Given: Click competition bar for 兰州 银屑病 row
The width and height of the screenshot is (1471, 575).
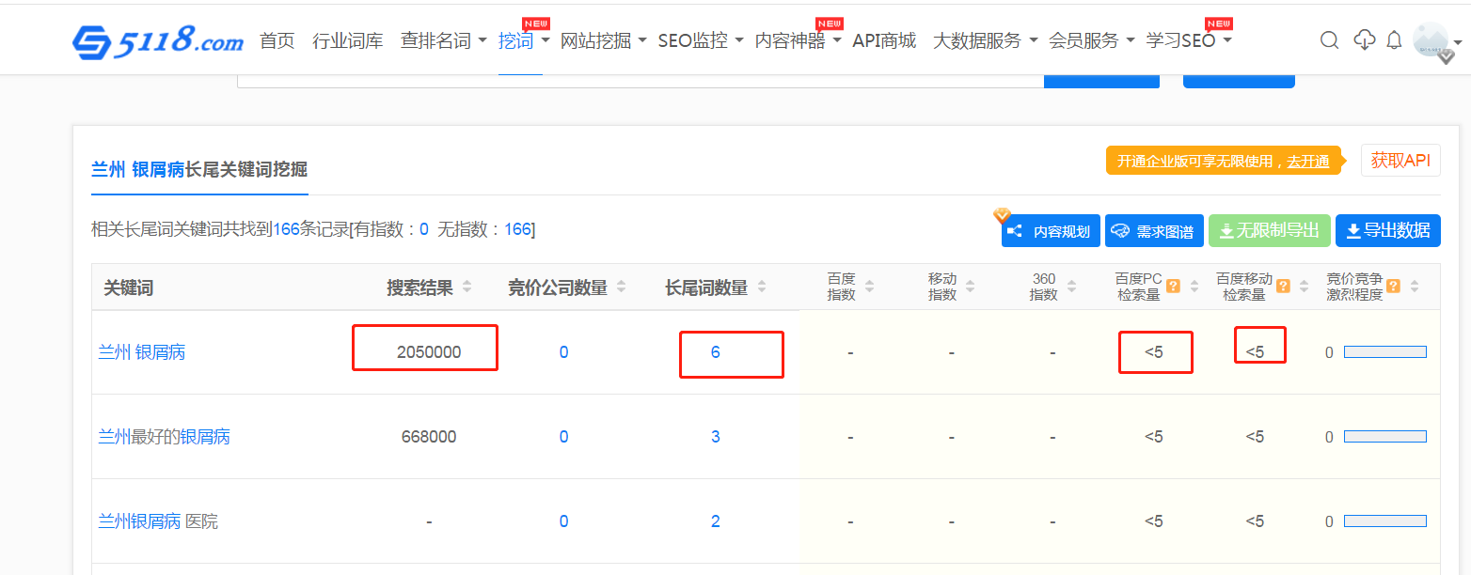Looking at the screenshot, I should (x=1384, y=352).
